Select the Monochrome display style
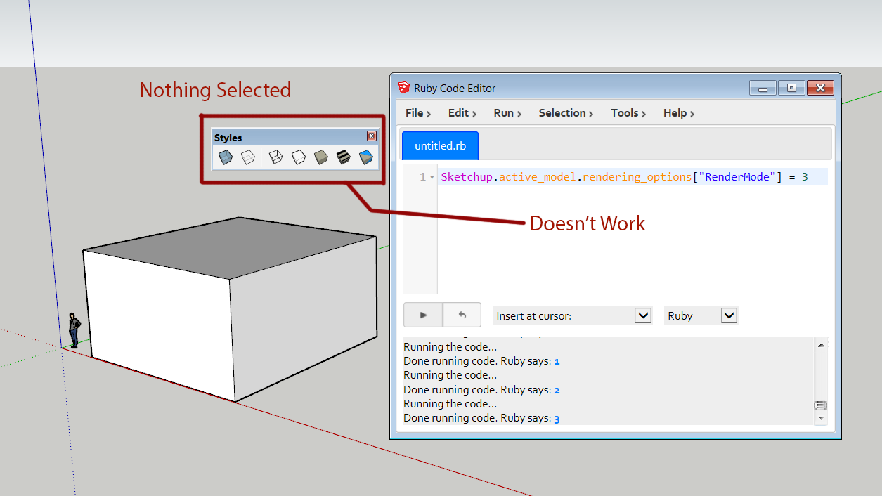 coord(366,157)
